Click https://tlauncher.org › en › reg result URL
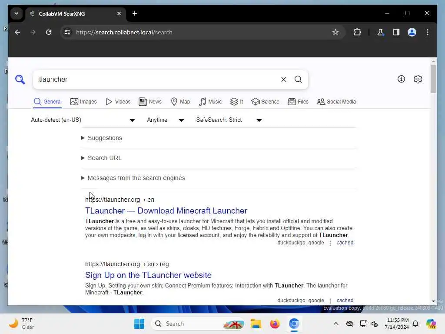The image size is (445, 334). [x=127, y=264]
